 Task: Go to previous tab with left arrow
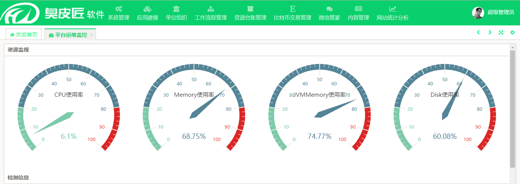479,32
